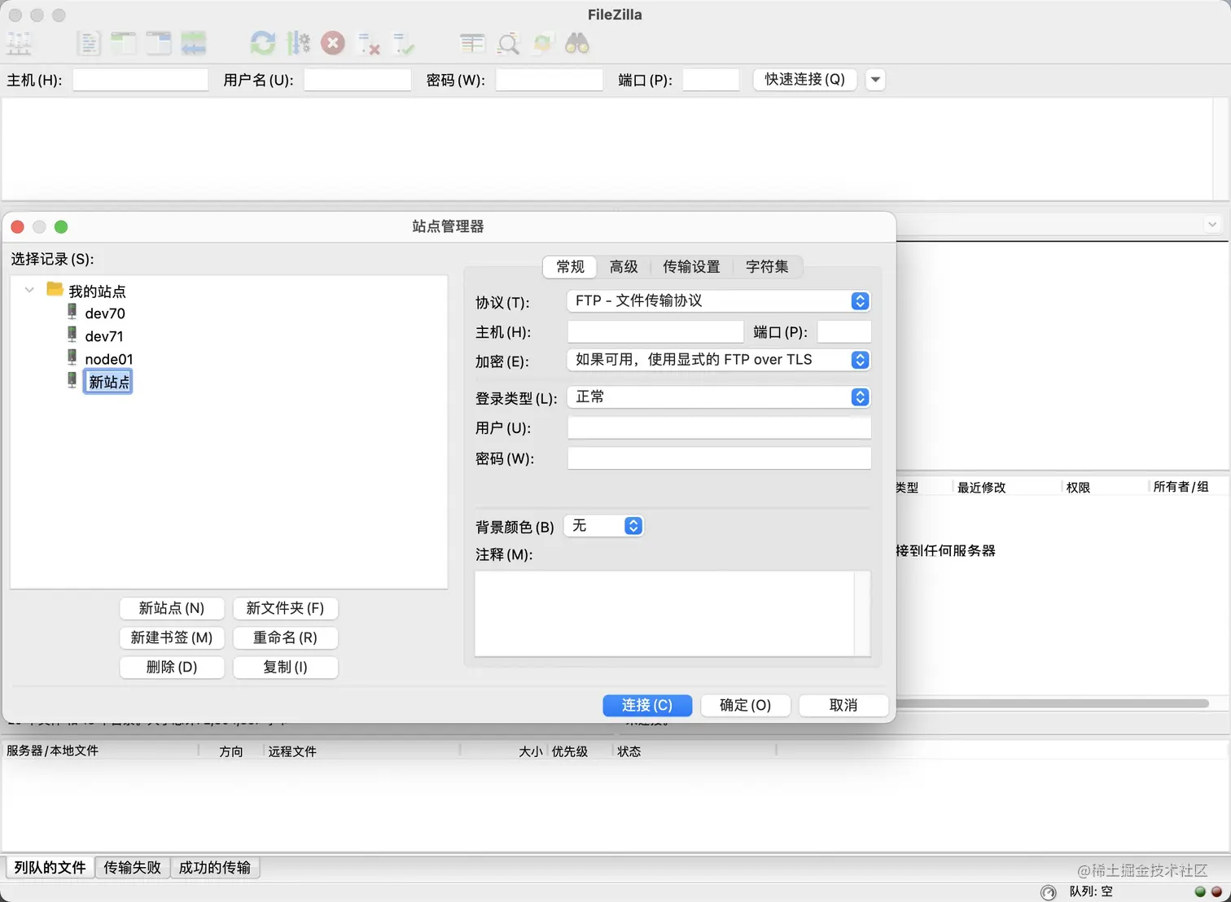Open the Site Manager toolbar icon
Screen dimensions: 1231x902
pos(19,43)
